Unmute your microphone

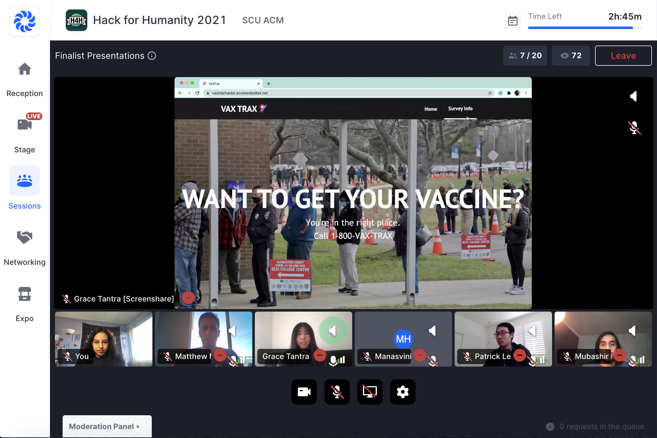click(337, 392)
